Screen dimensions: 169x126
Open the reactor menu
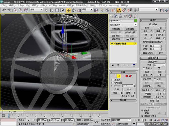[x=62, y=5]
